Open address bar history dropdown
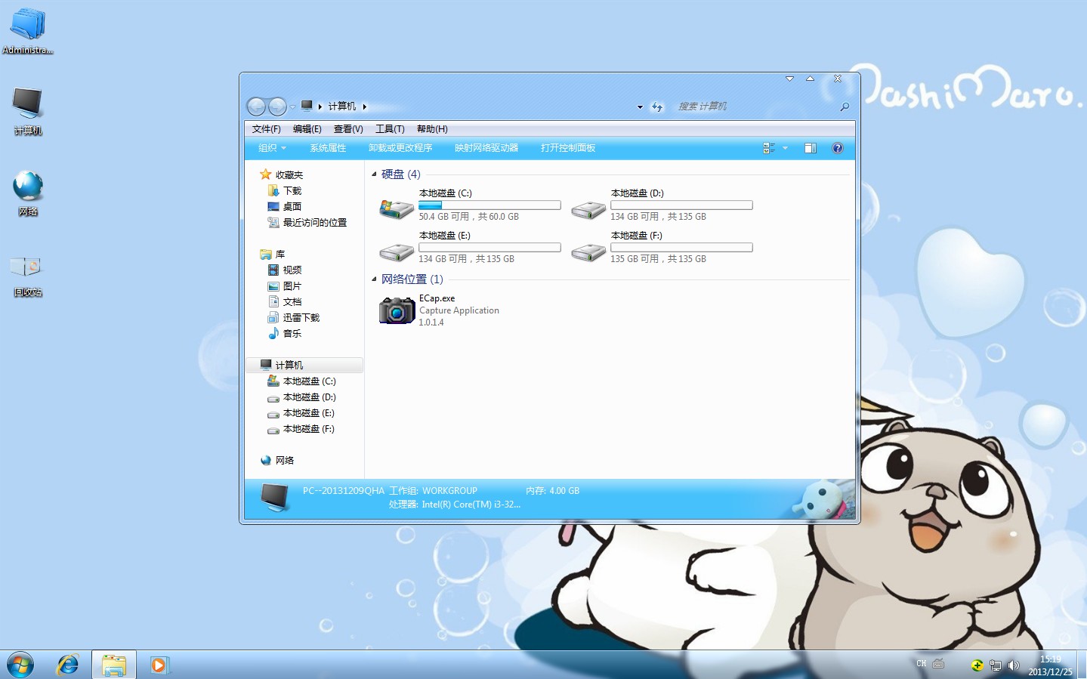This screenshot has width=1087, height=679. [640, 107]
